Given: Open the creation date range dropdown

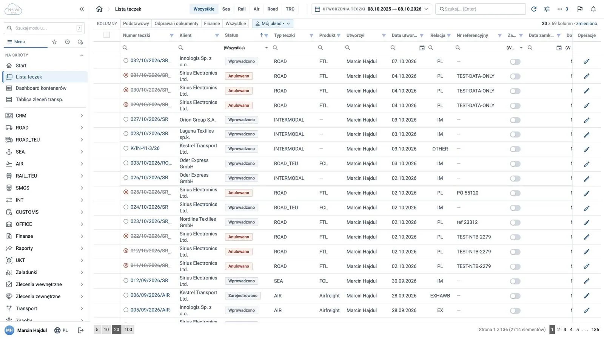Looking at the screenshot, I should click(372, 9).
